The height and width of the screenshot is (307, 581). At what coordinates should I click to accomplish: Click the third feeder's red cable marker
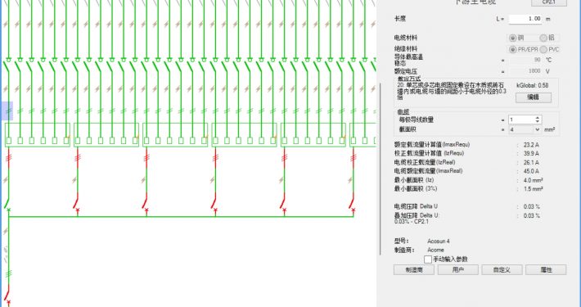click(x=146, y=157)
